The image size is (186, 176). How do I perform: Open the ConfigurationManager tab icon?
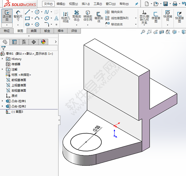click(x=24, y=42)
